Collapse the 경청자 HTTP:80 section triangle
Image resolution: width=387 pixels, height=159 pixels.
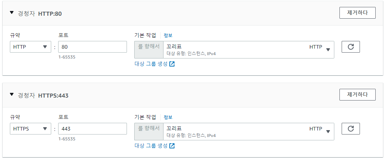12,13
